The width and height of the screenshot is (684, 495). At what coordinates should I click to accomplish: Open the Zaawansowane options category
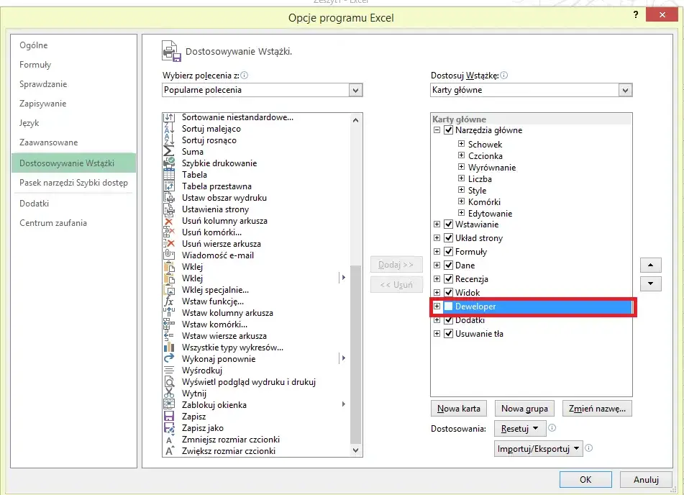[48, 142]
